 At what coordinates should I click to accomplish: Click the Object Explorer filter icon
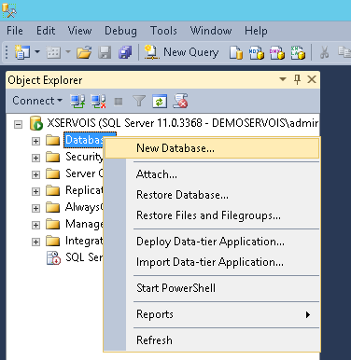[139, 101]
